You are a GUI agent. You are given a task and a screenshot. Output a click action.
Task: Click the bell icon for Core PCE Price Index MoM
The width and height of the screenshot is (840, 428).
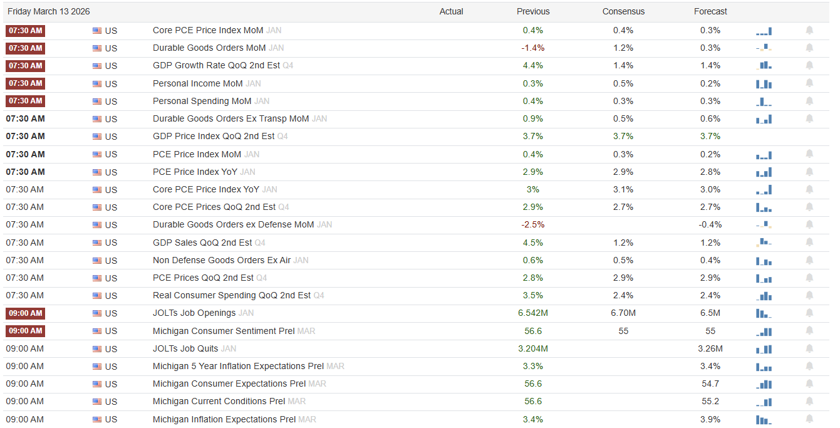pos(809,30)
